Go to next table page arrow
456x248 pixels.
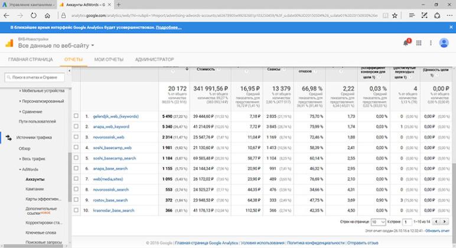pos(444,222)
